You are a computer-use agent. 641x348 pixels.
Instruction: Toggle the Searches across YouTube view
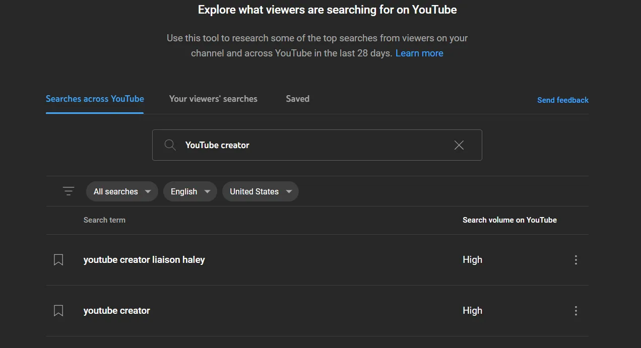95,99
